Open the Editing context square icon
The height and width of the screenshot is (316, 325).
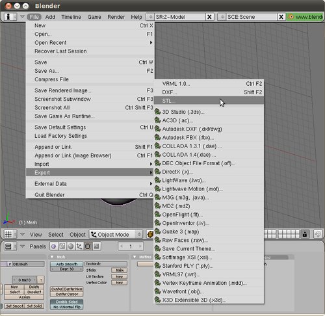pyautogui.click(x=88, y=246)
